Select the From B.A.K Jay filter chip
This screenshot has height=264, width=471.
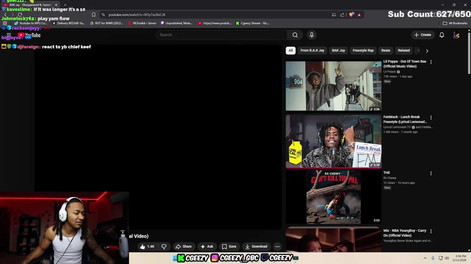(312, 51)
